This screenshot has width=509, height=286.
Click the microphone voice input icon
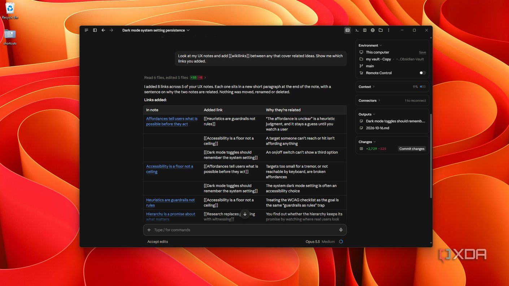(340, 230)
